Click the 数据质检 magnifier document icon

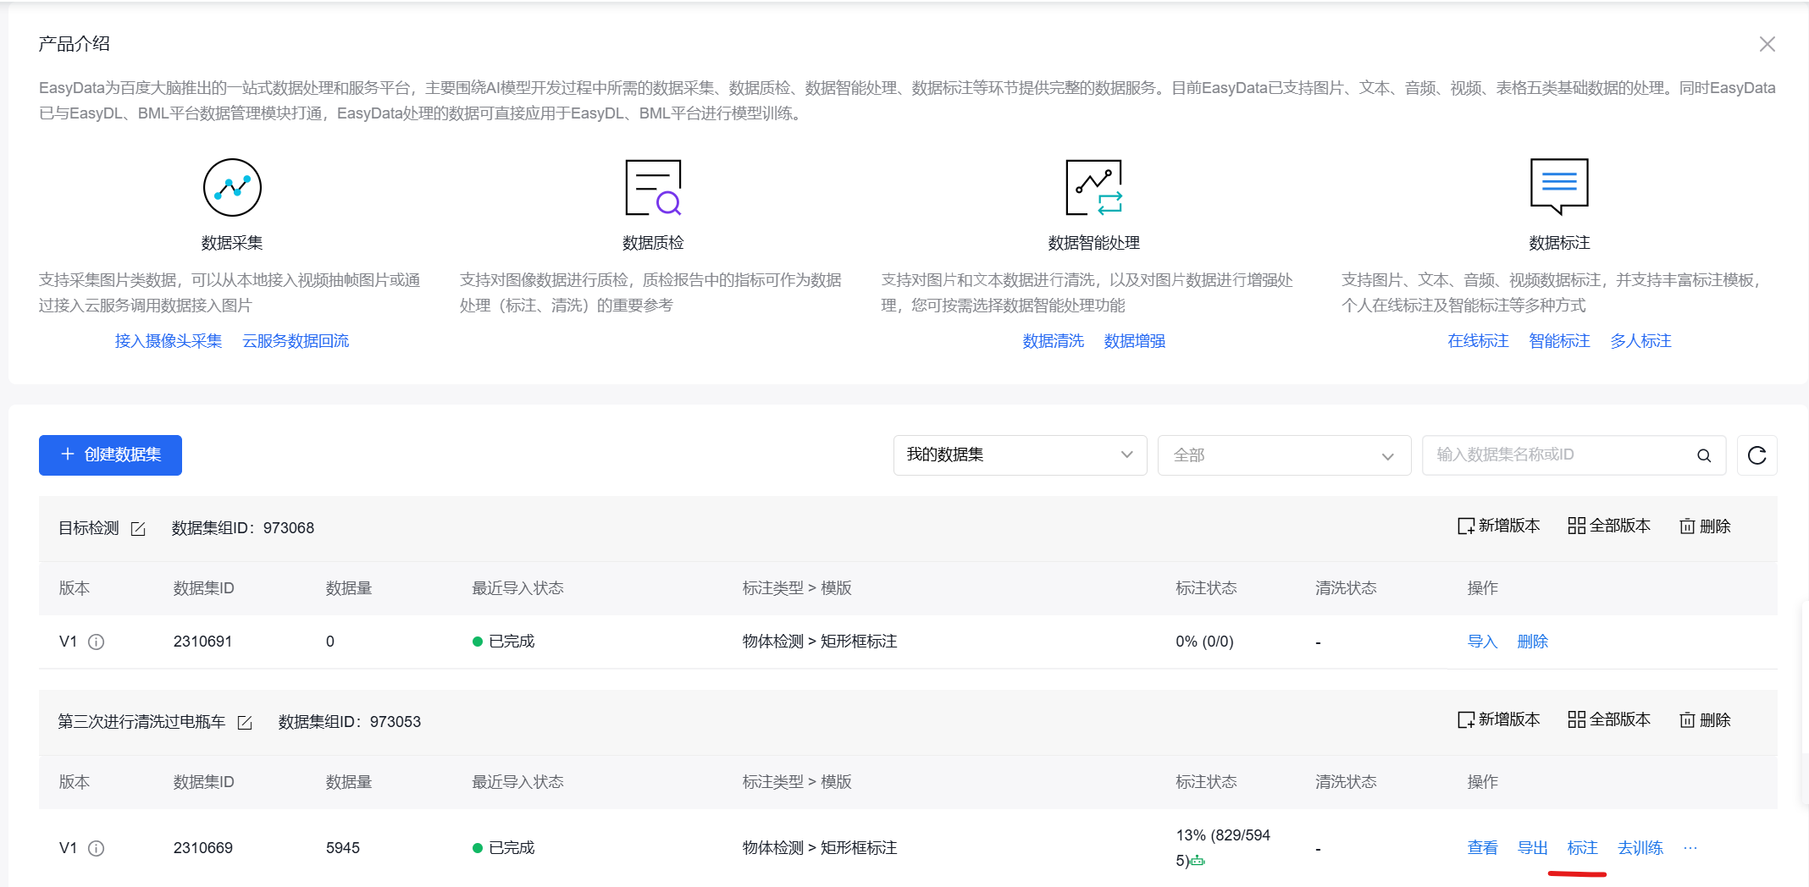[x=653, y=187]
